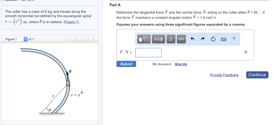Redo the answer edit
Viewport: 273px width, 125px height.
(x=203, y=39)
